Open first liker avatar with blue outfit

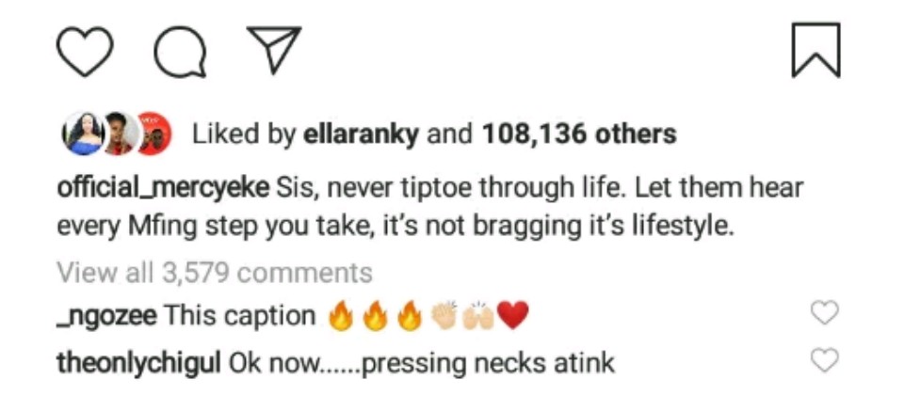tap(83, 134)
